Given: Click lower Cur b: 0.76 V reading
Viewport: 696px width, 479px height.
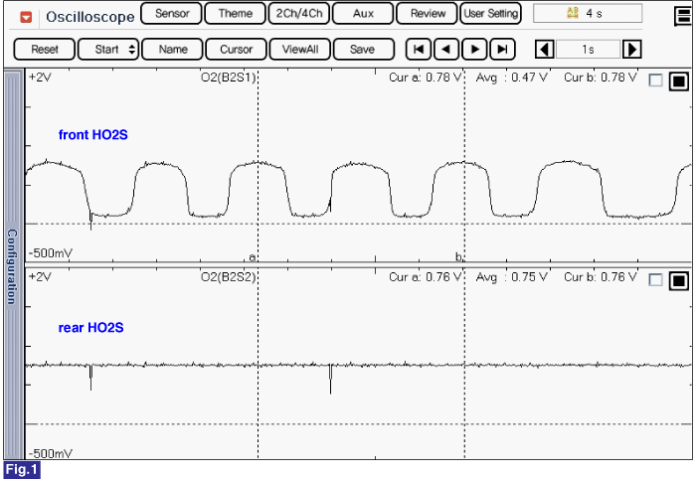Looking at the screenshot, I should (601, 277).
